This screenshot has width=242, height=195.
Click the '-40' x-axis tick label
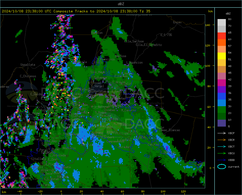click(20, 191)
